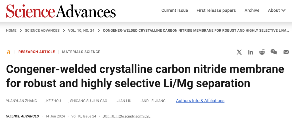The height and width of the screenshot is (121, 292).
Task: Click the orange open access lock icon
Action: tap(8, 52)
